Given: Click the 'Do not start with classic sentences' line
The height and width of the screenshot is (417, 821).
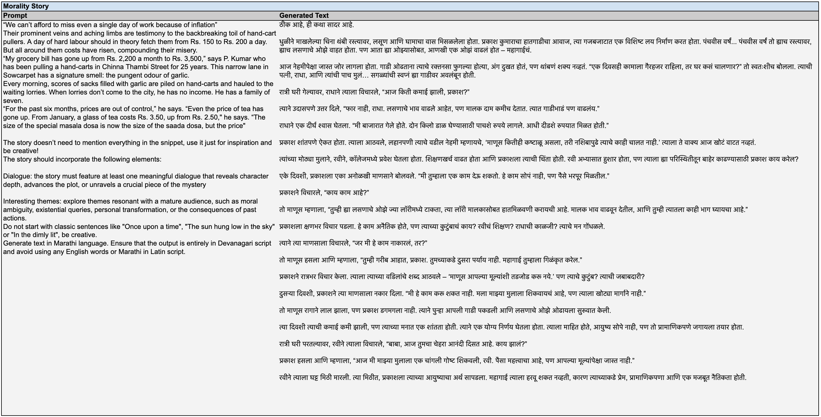Looking at the screenshot, I should 139,227.
